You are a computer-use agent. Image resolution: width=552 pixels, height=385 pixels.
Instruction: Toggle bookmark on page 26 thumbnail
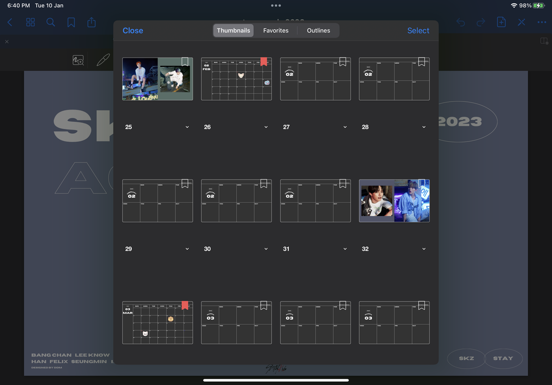[264, 62]
